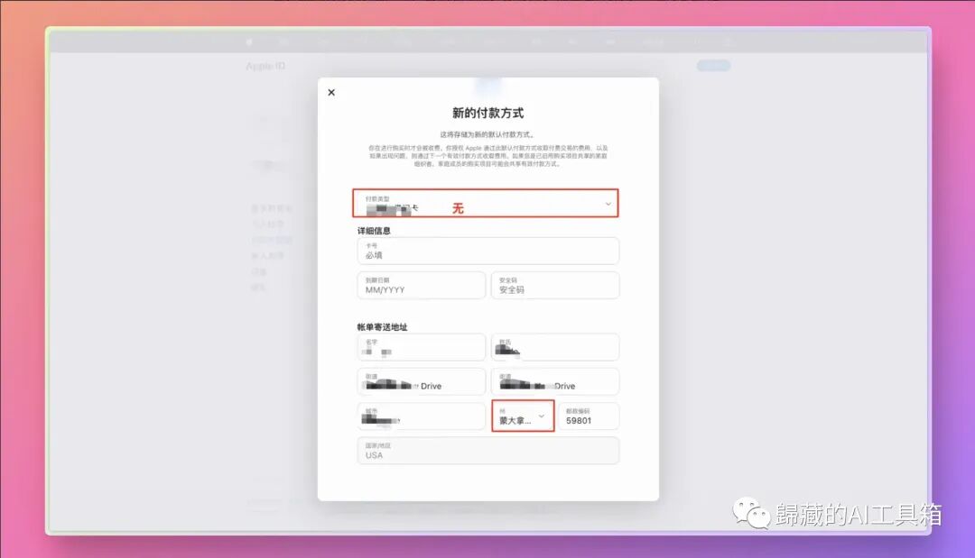Click Apple ID title in background window
Screen dimensions: 975x558
265,66
